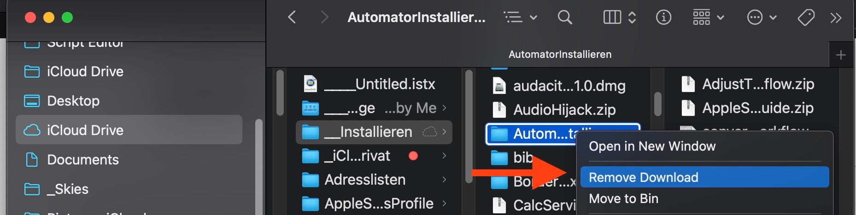Open the action ellipsis dropdown menu
This screenshot has height=215, width=856.
(x=761, y=17)
